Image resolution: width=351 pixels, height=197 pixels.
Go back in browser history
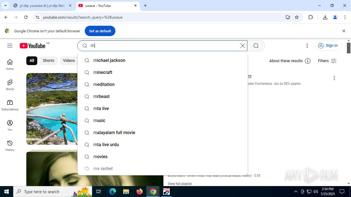(6, 17)
